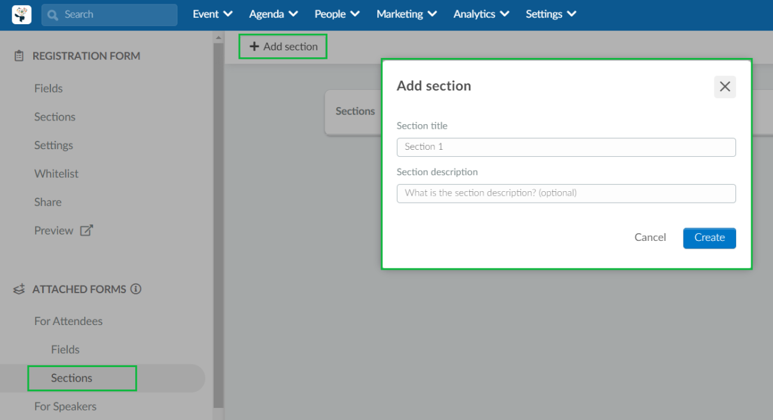Screen dimensions: 773x420
Task: Click the Section title label
Action: click(x=422, y=126)
